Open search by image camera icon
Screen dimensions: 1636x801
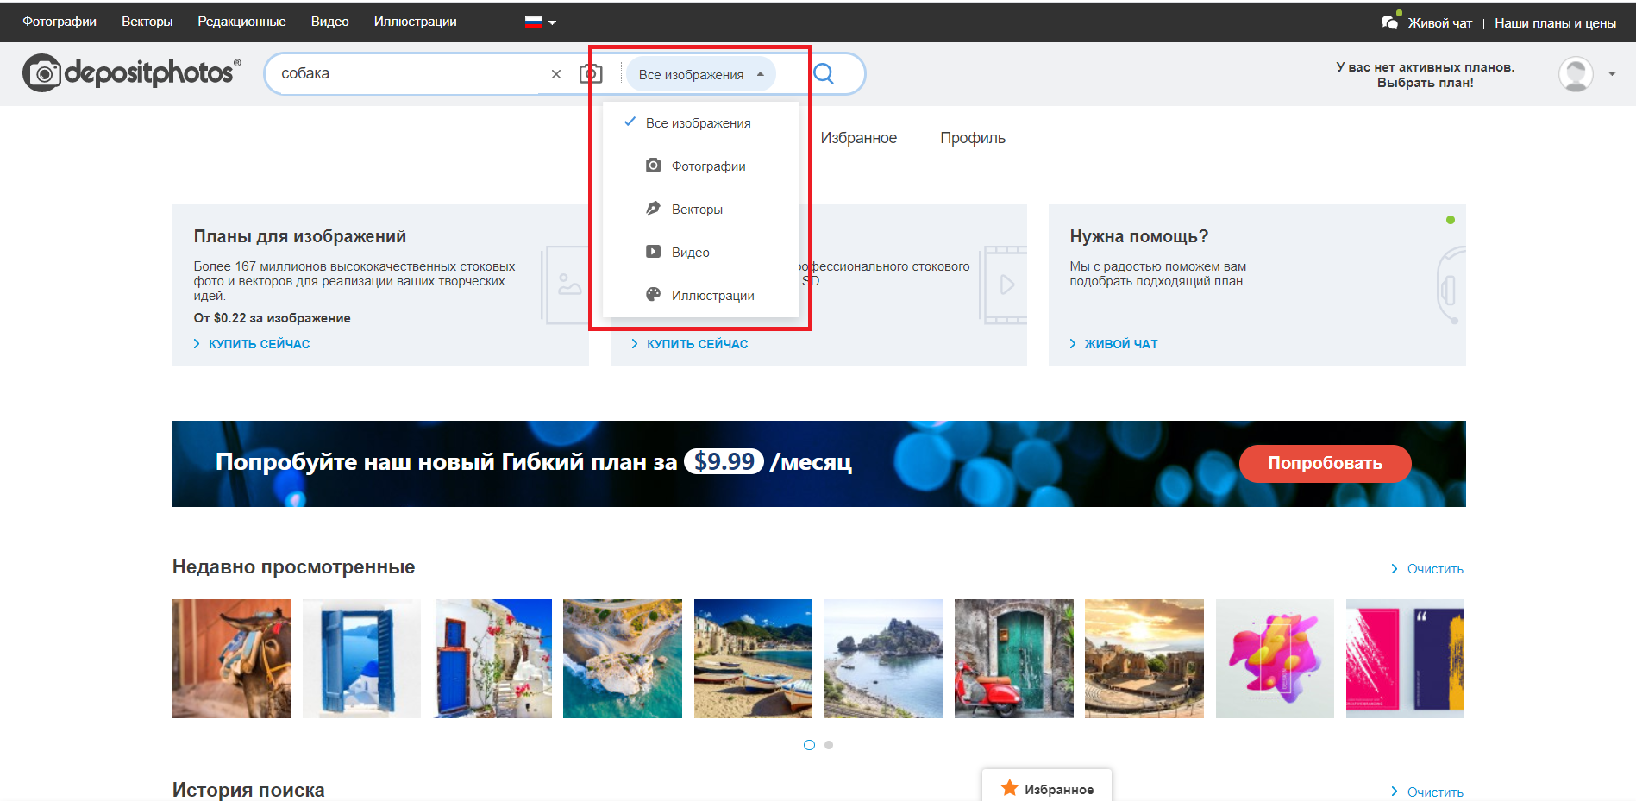pos(591,73)
